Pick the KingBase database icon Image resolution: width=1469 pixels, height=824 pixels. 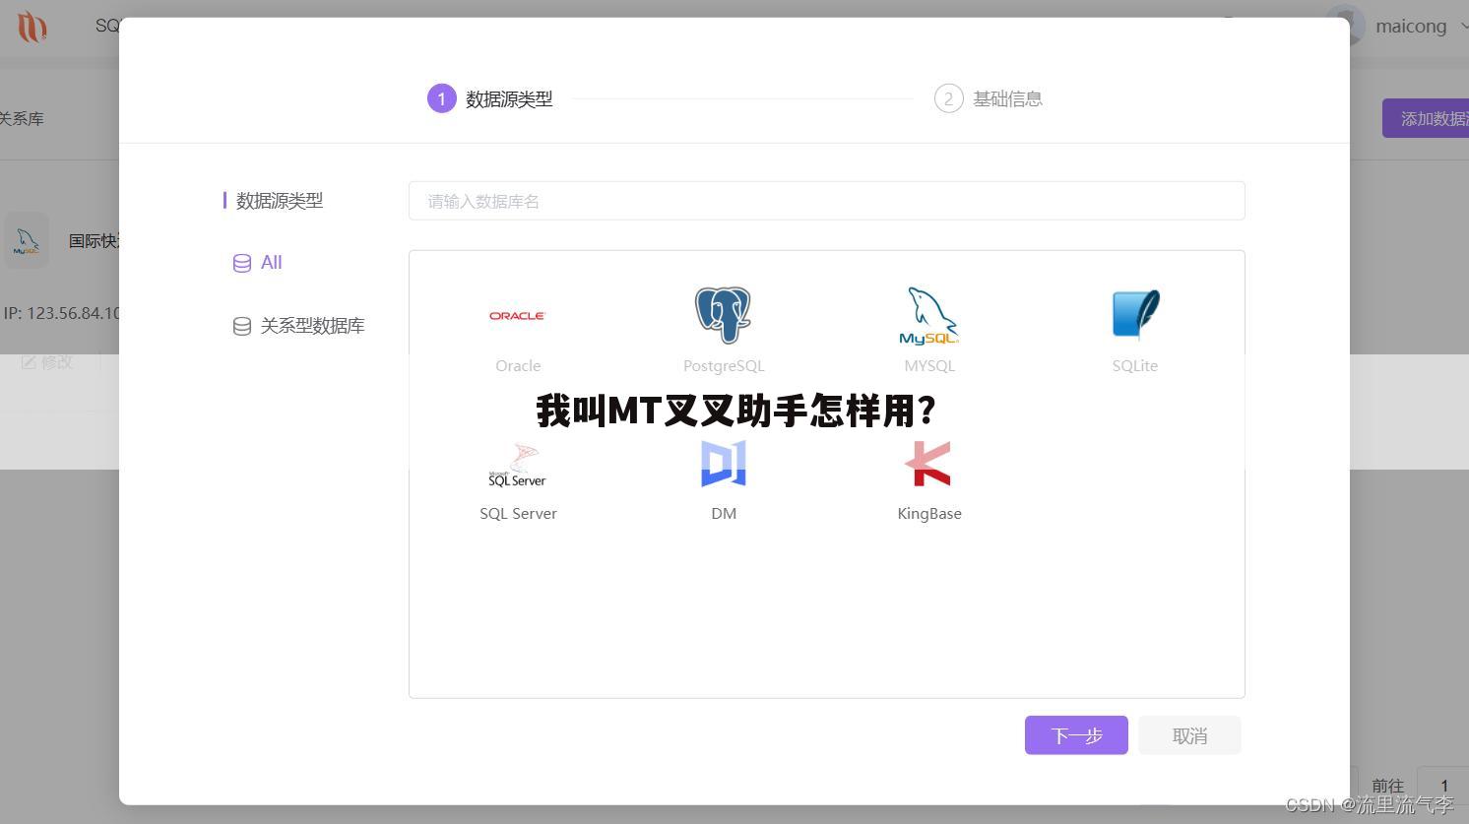point(928,464)
